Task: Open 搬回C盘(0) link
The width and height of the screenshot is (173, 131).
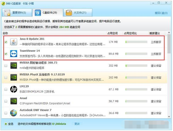Action: click(161, 13)
